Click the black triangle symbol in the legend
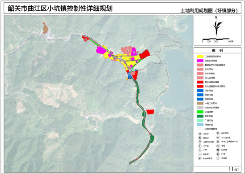Viewport: 245px width, 174px height. [x=200, y=138]
